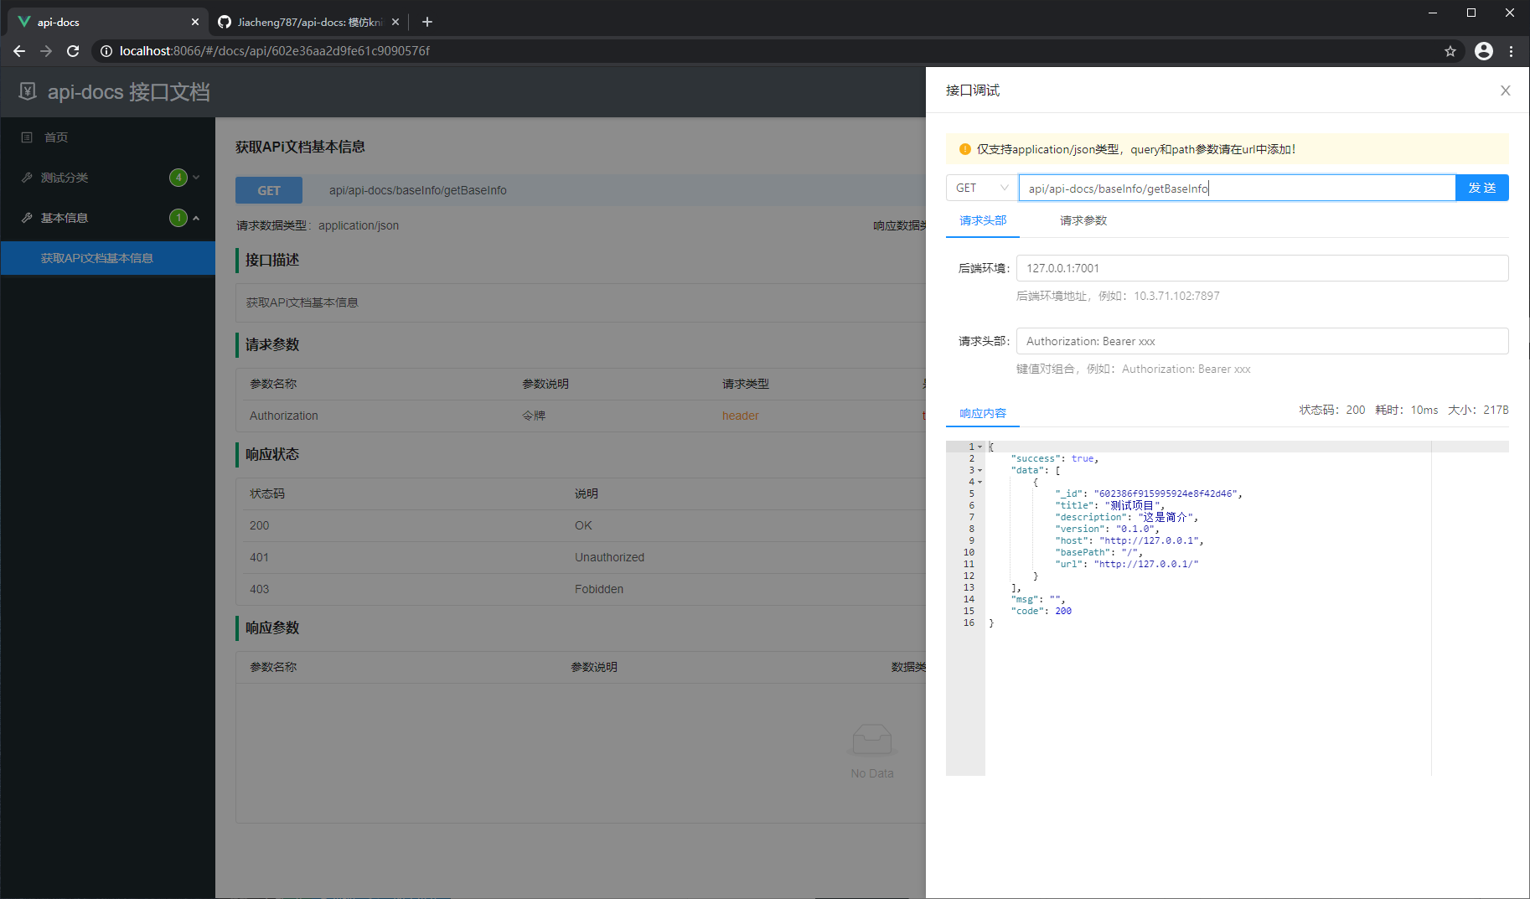The width and height of the screenshot is (1530, 899).
Task: Switch to the 请求参数 tab
Action: click(1083, 220)
